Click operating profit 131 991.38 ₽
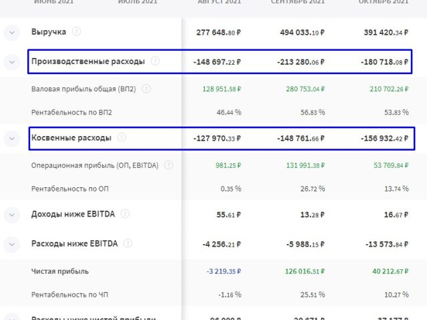The height and width of the screenshot is (320, 427). 306,166
